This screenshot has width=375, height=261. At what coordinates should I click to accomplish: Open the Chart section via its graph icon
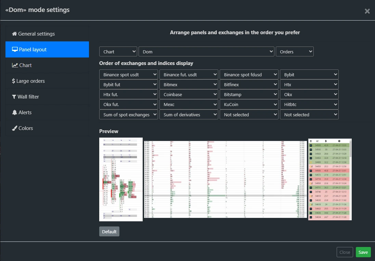coord(14,65)
